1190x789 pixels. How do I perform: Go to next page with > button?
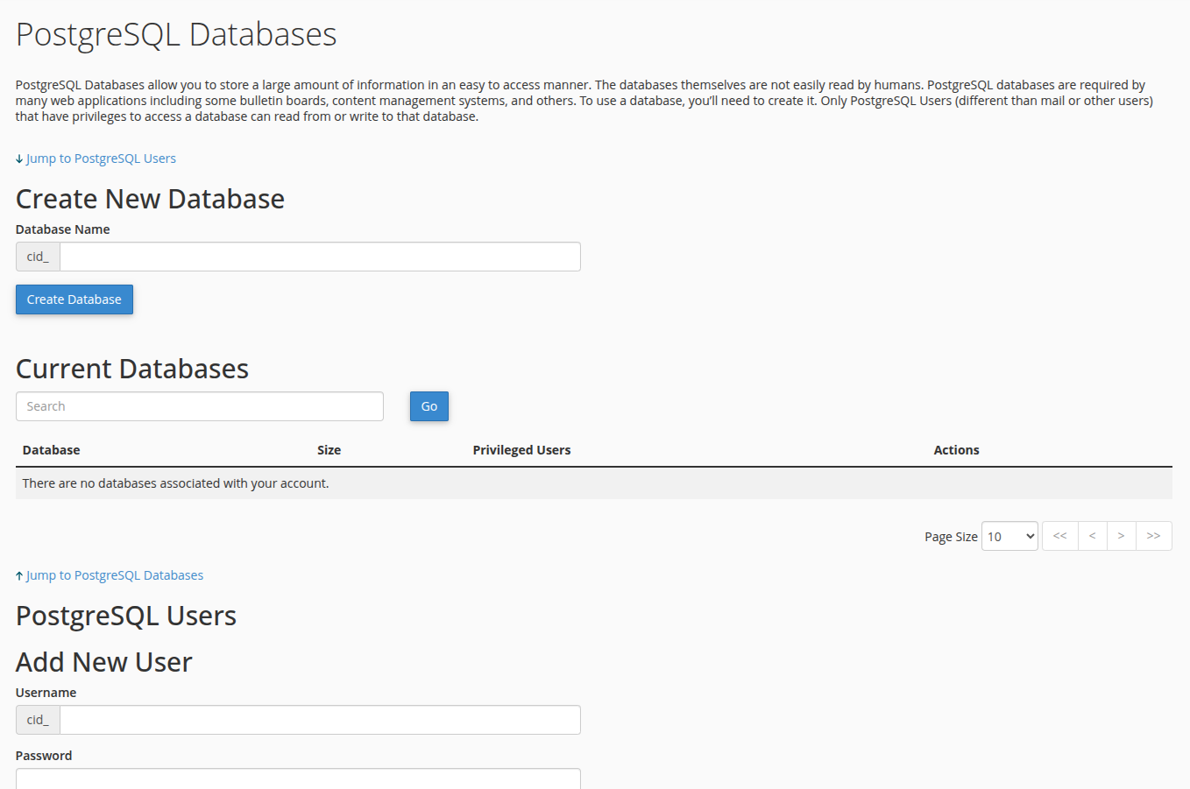coord(1121,536)
